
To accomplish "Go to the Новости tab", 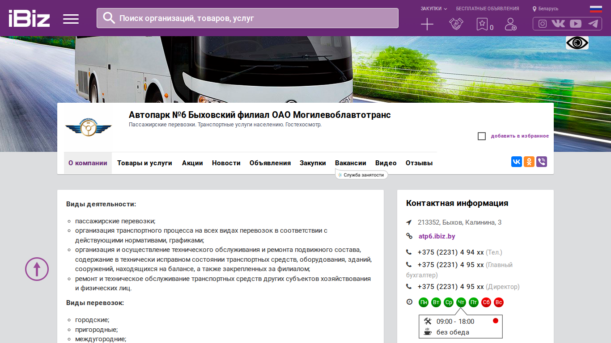I will point(226,163).
